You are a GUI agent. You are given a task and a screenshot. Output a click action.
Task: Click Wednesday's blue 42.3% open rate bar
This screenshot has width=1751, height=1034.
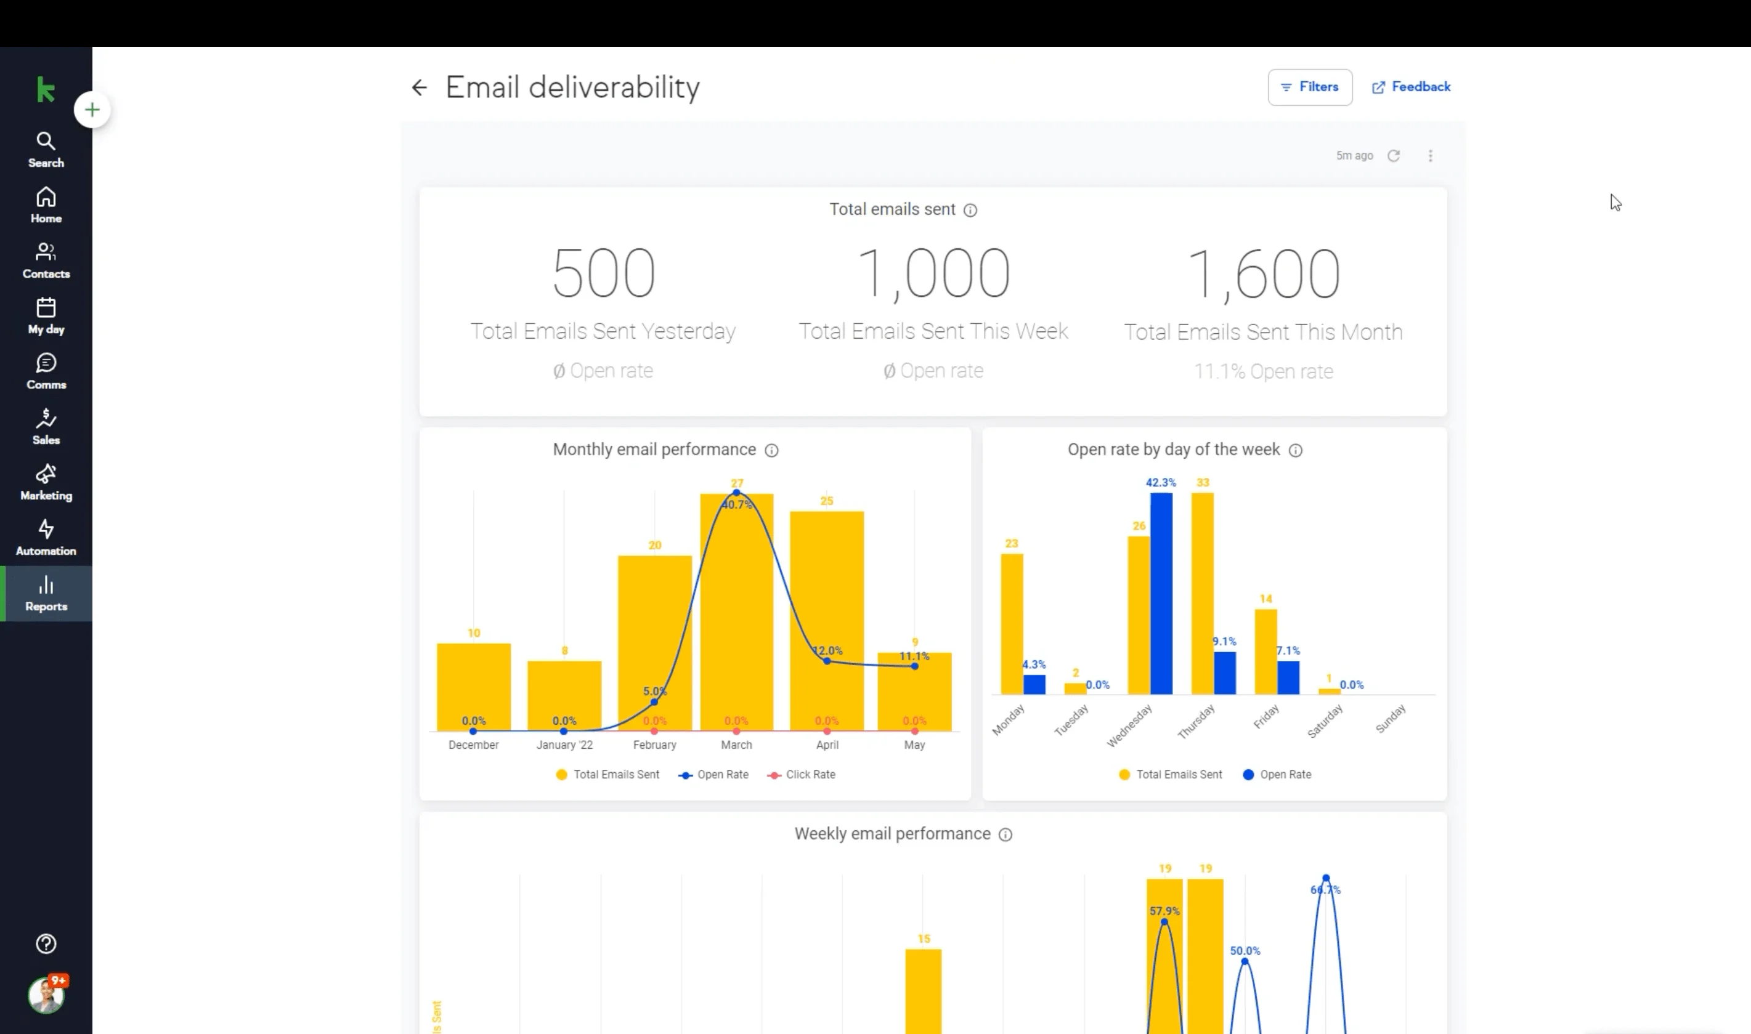click(1161, 594)
